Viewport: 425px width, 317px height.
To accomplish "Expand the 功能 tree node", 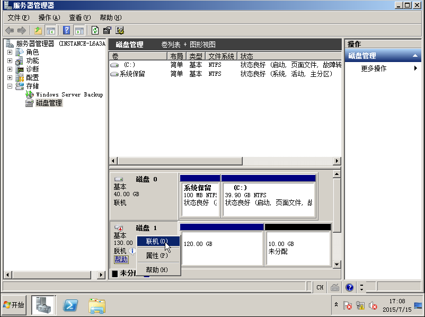I will 10,61.
